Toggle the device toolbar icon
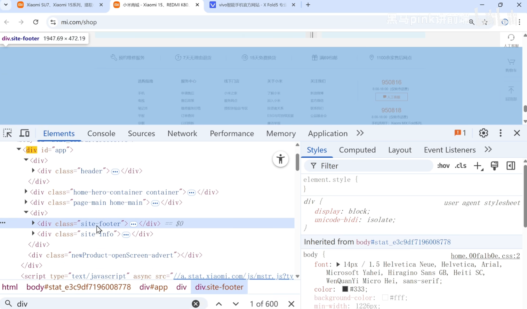The height and width of the screenshot is (309, 527). pos(24,133)
